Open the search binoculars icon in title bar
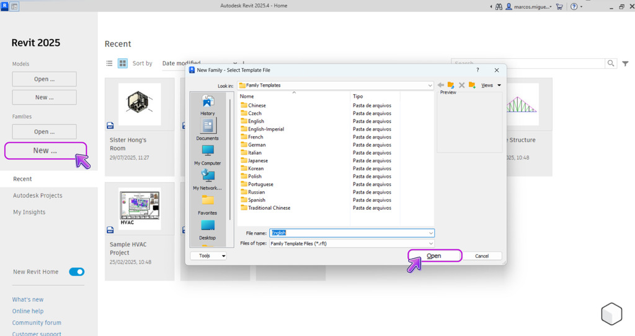635x336 pixels. pyautogui.click(x=499, y=6)
